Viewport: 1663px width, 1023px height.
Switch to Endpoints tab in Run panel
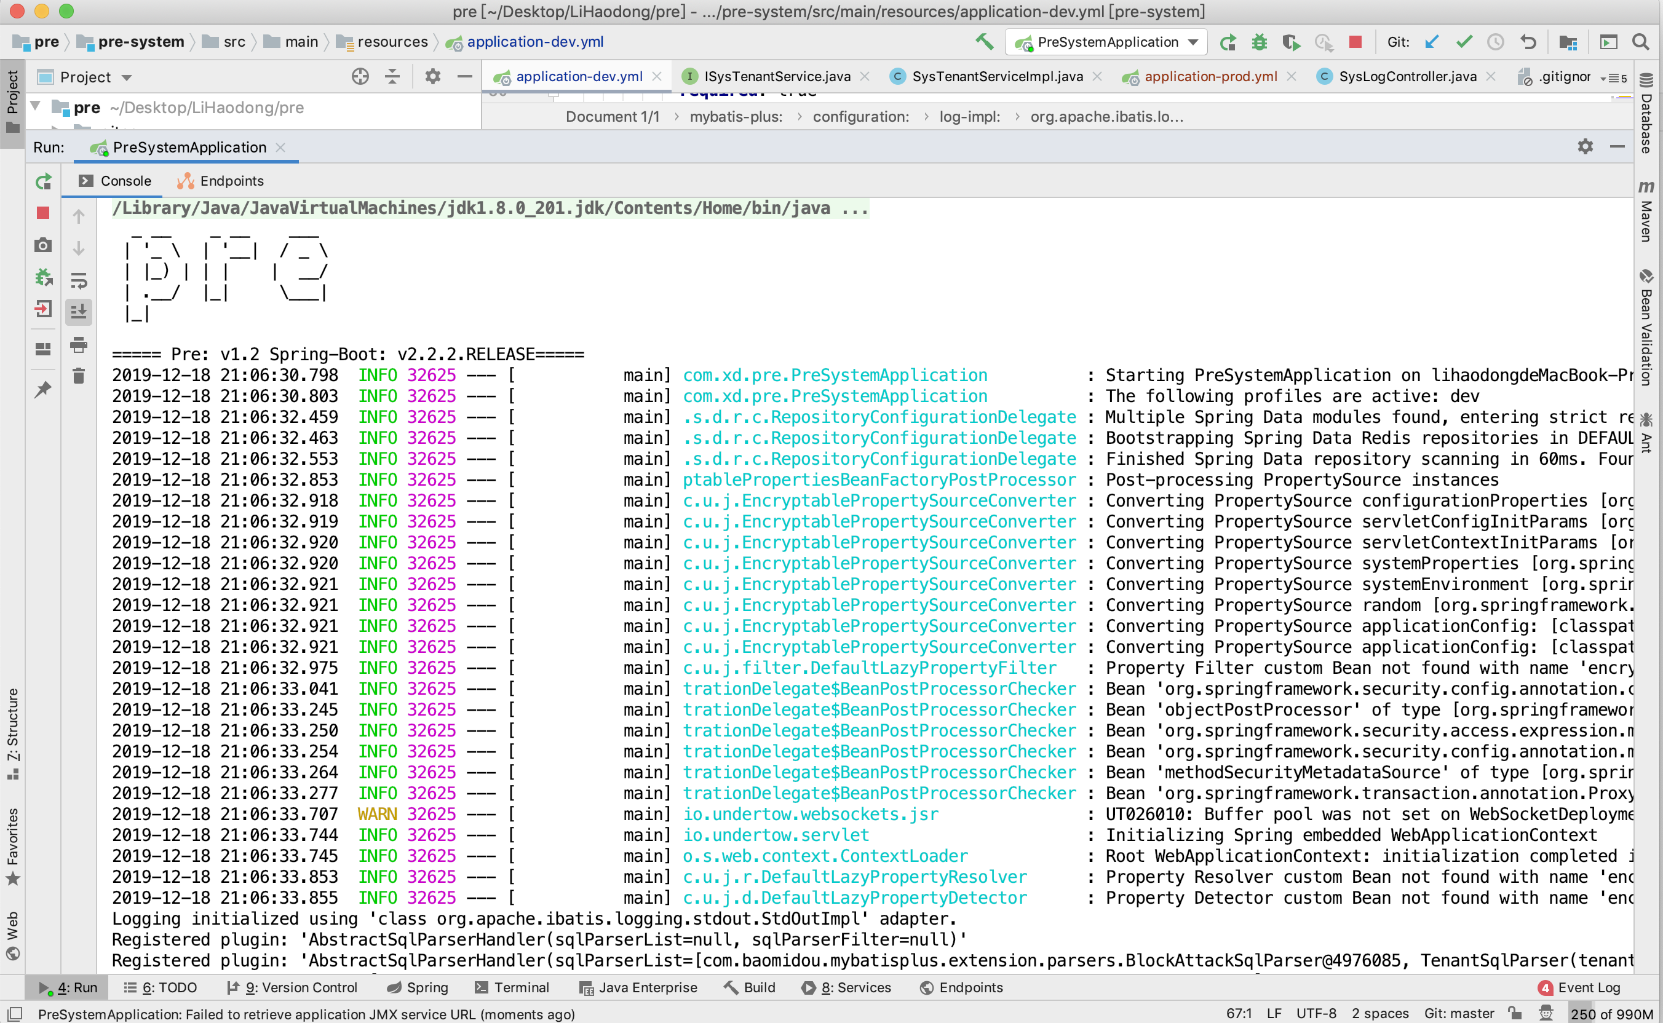(x=221, y=181)
